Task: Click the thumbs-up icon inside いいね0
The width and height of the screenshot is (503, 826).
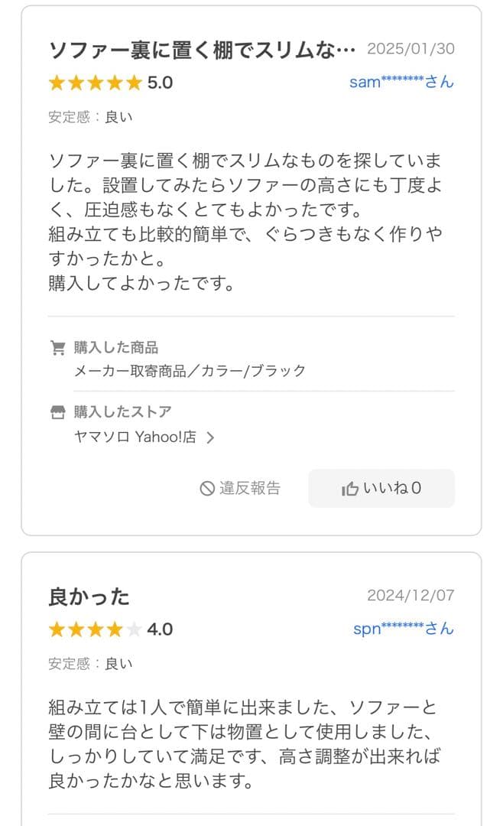Action: click(x=352, y=488)
